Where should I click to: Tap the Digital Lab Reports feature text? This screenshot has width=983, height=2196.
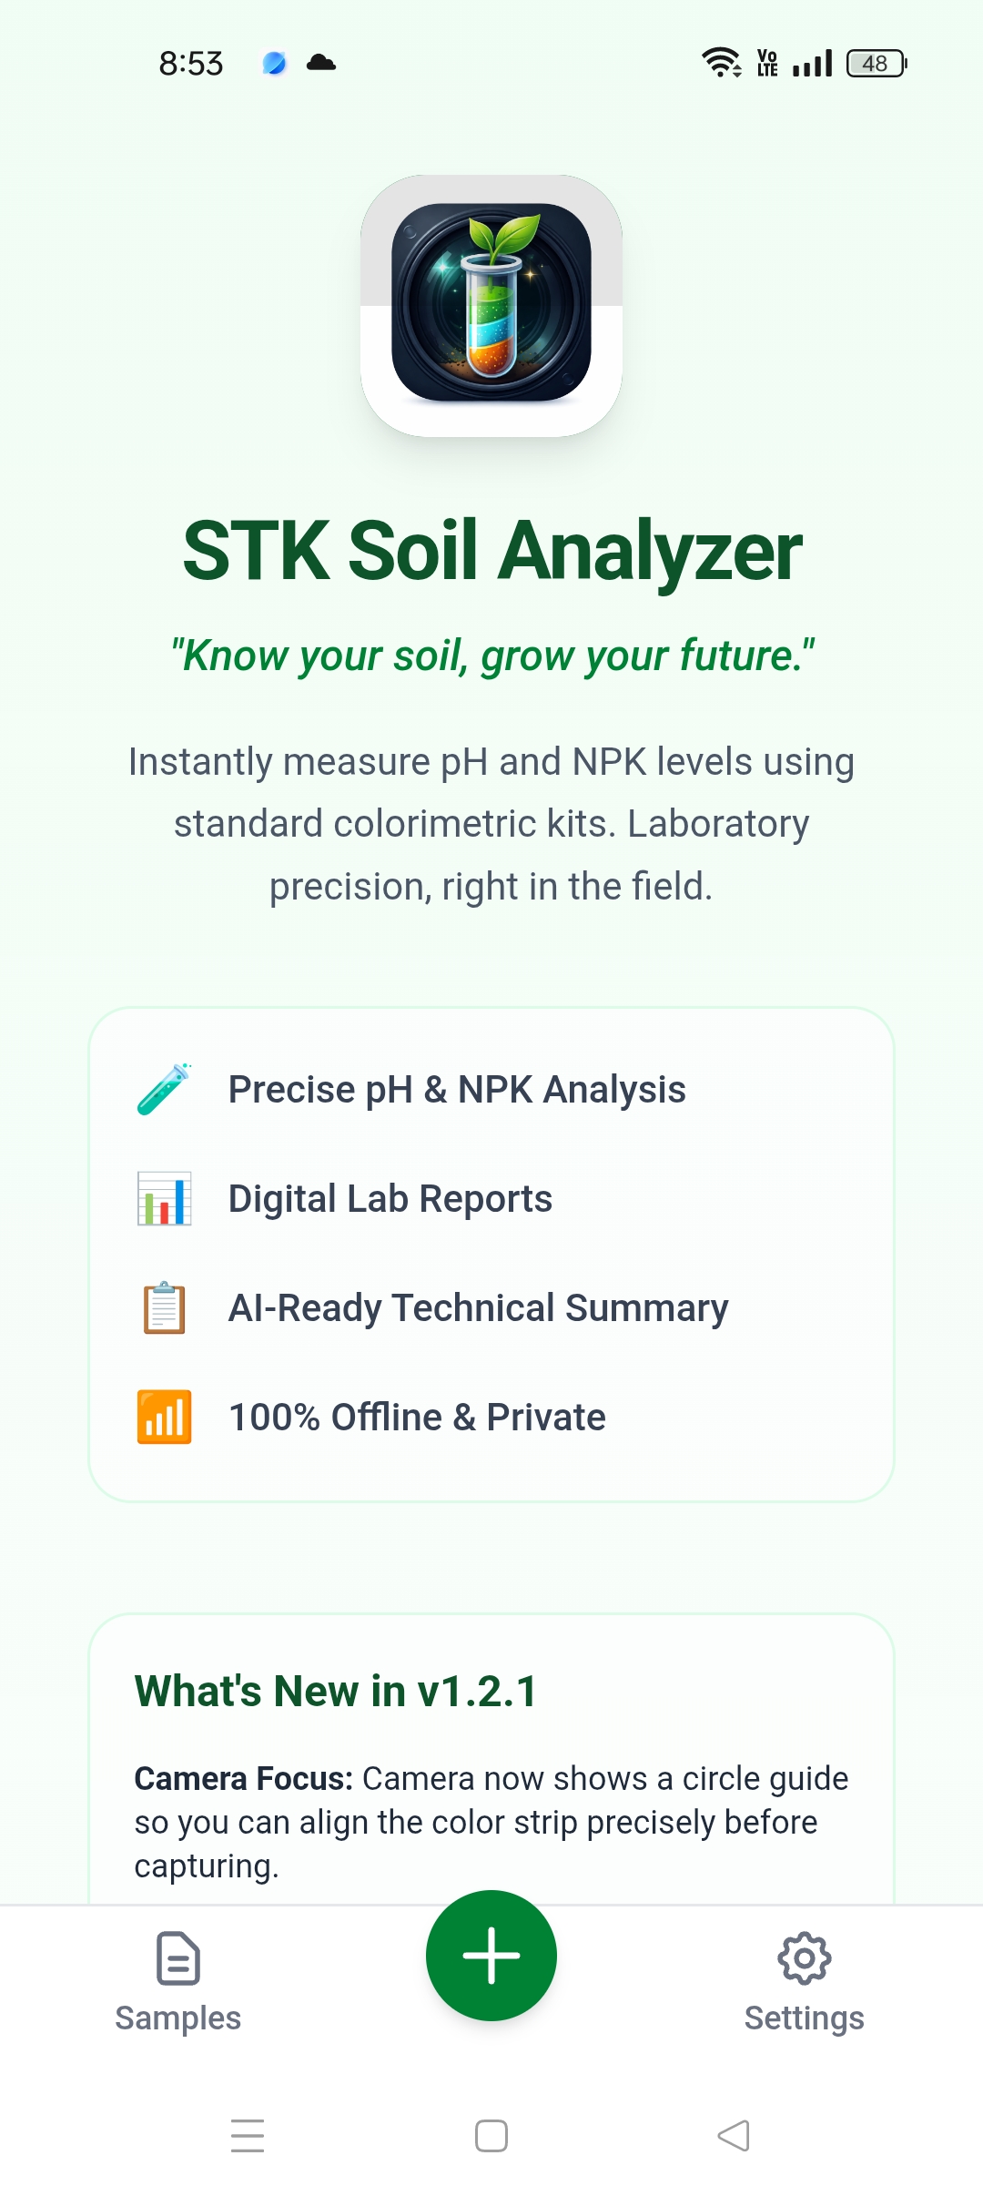point(390,1198)
